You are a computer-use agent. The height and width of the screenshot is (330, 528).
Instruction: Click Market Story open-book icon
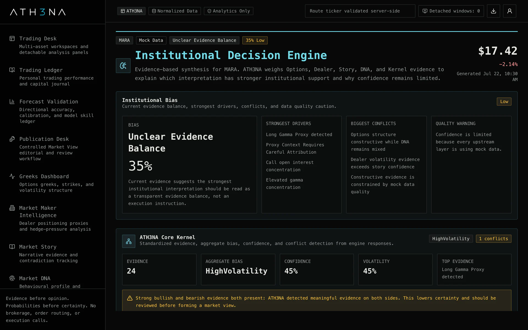pos(12,247)
